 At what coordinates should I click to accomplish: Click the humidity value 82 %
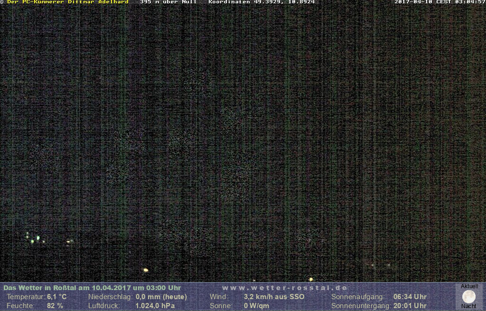pyautogui.click(x=55, y=306)
